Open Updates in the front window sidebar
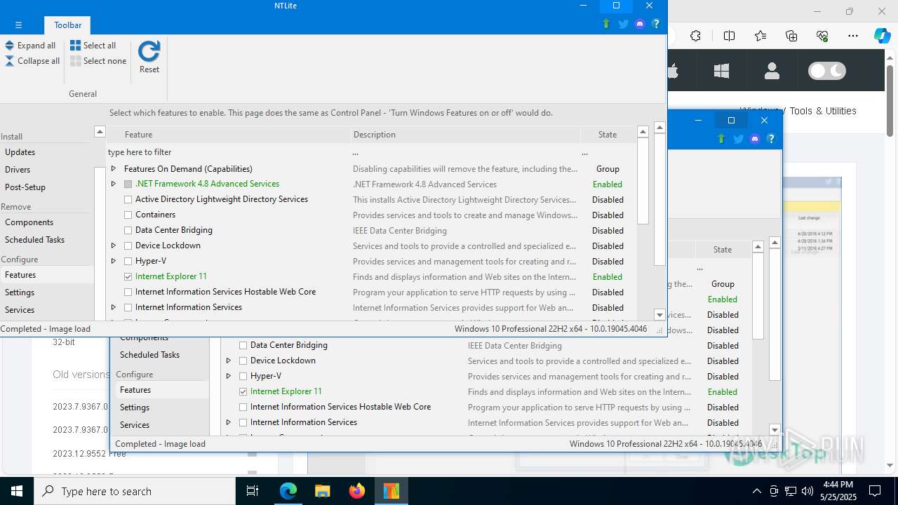898x505 pixels. pos(20,152)
